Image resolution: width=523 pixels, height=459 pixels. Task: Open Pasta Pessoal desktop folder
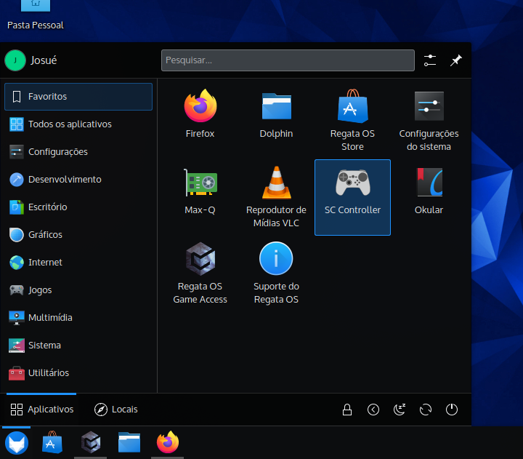click(x=36, y=16)
